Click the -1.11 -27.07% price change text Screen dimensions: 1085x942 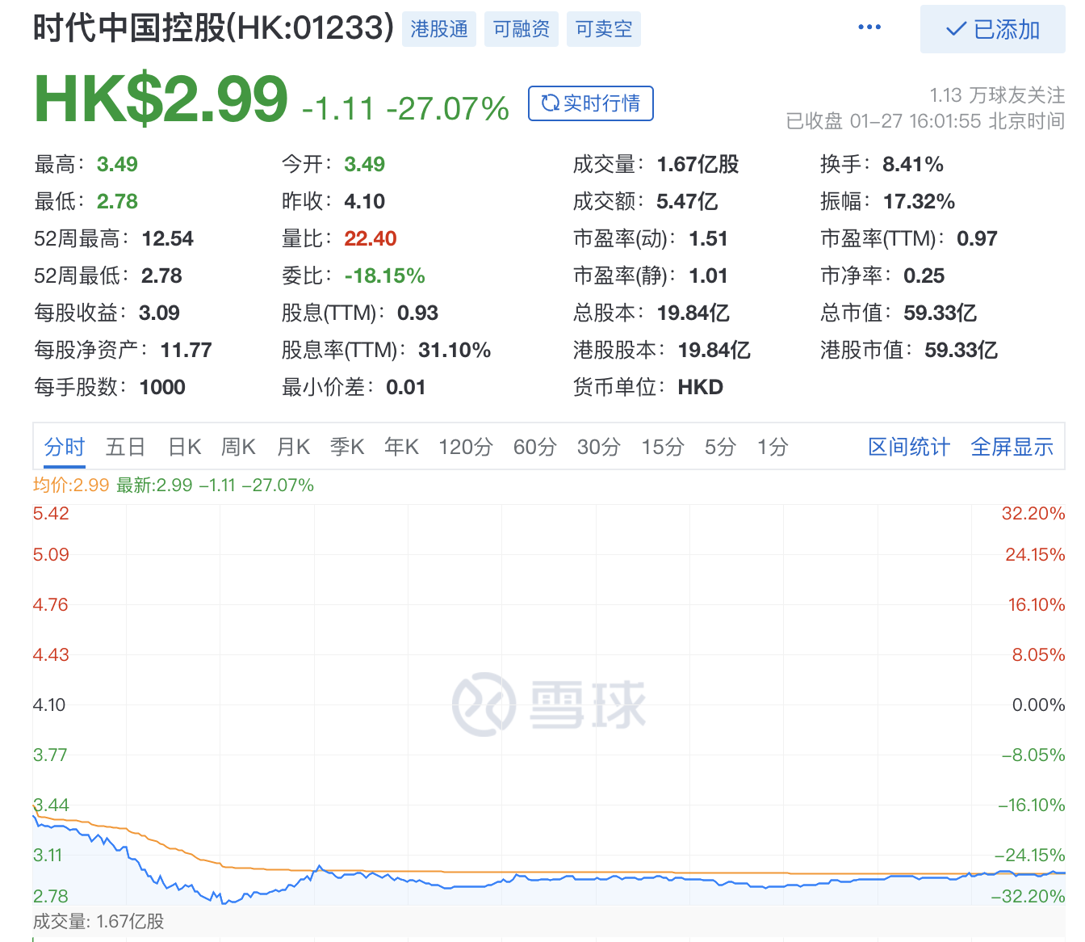[405, 108]
